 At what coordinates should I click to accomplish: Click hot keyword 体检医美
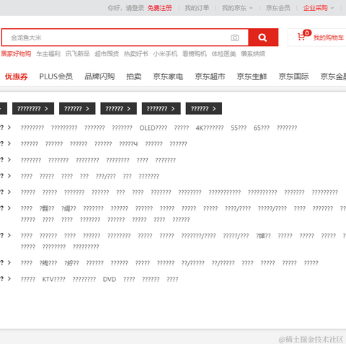click(x=223, y=54)
